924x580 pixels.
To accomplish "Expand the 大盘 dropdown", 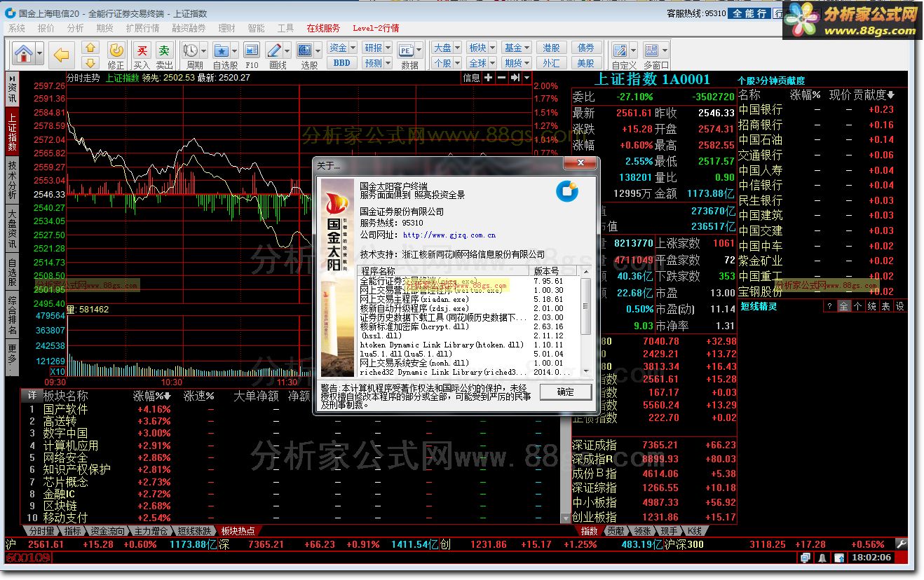I will [x=457, y=48].
